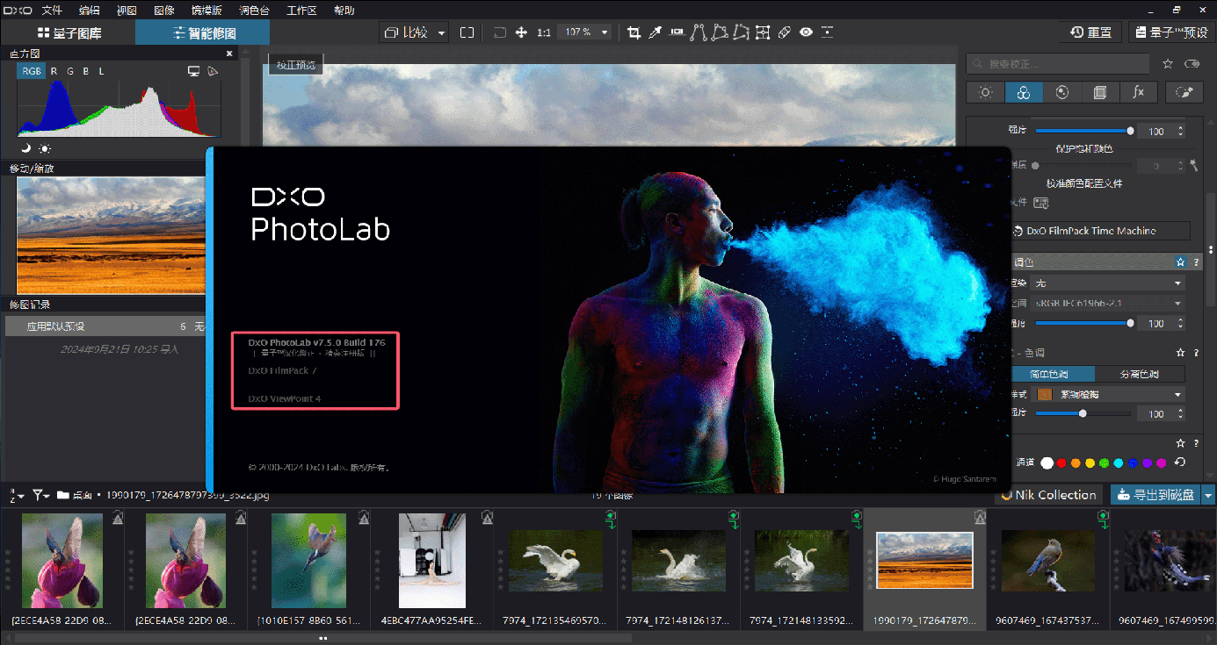Open the 工作区 menu

click(x=301, y=10)
